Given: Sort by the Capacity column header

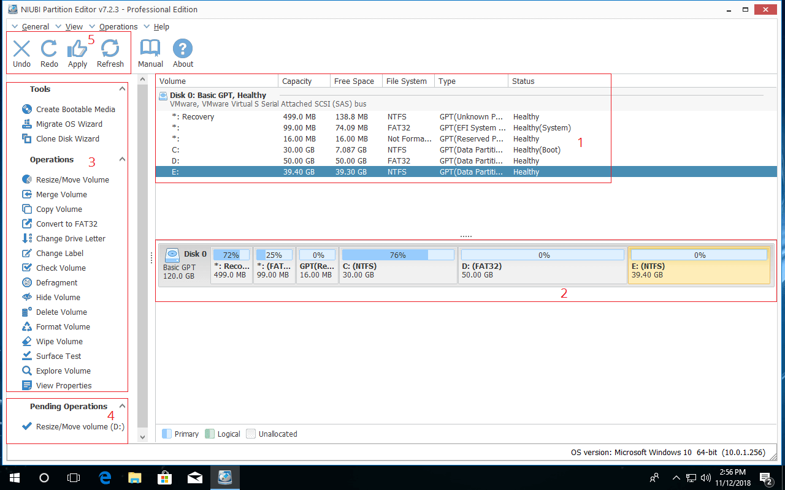Looking at the screenshot, I should 304,81.
